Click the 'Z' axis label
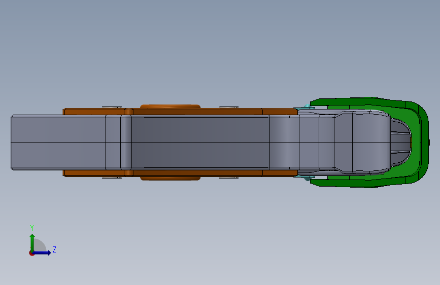Viewport: 440px width, 285px height. 54,250
